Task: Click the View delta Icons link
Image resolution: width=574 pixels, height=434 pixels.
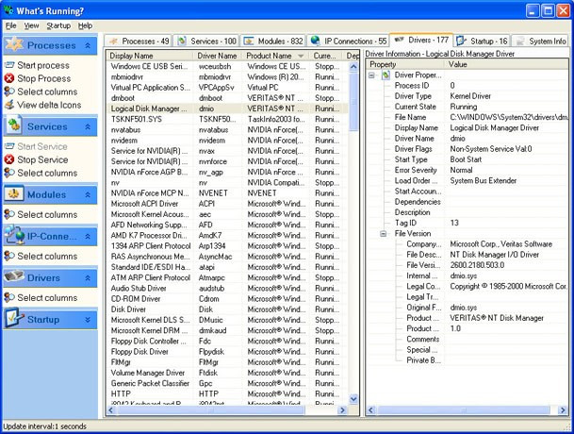Action: click(x=49, y=105)
